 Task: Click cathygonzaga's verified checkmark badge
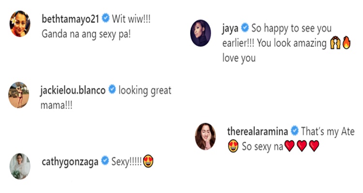point(105,161)
